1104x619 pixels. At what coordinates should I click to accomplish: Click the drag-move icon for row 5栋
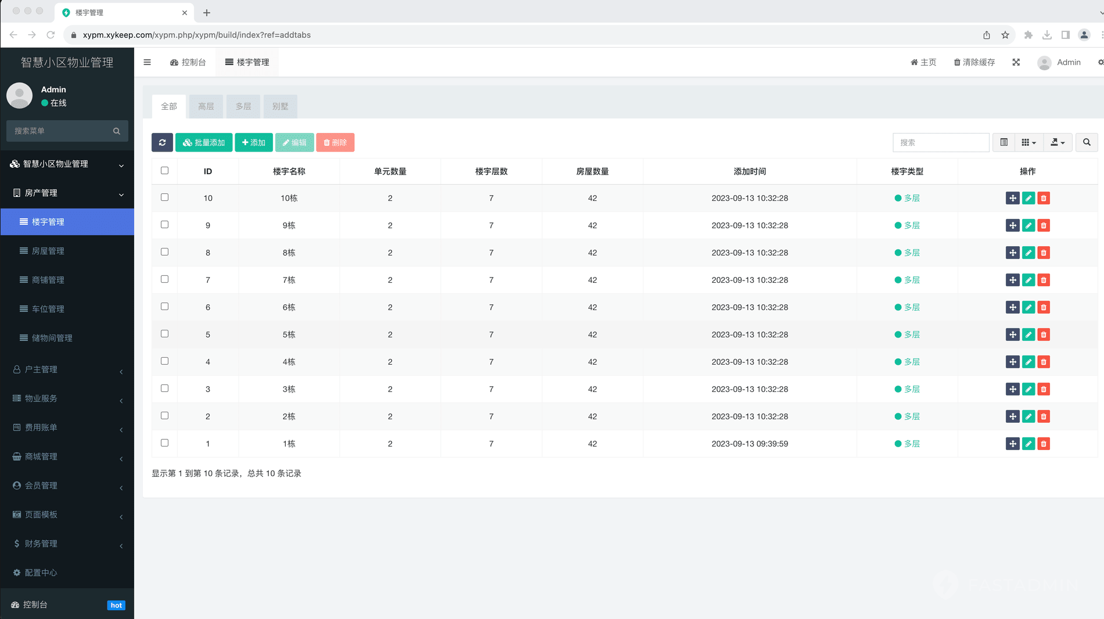(x=1012, y=335)
